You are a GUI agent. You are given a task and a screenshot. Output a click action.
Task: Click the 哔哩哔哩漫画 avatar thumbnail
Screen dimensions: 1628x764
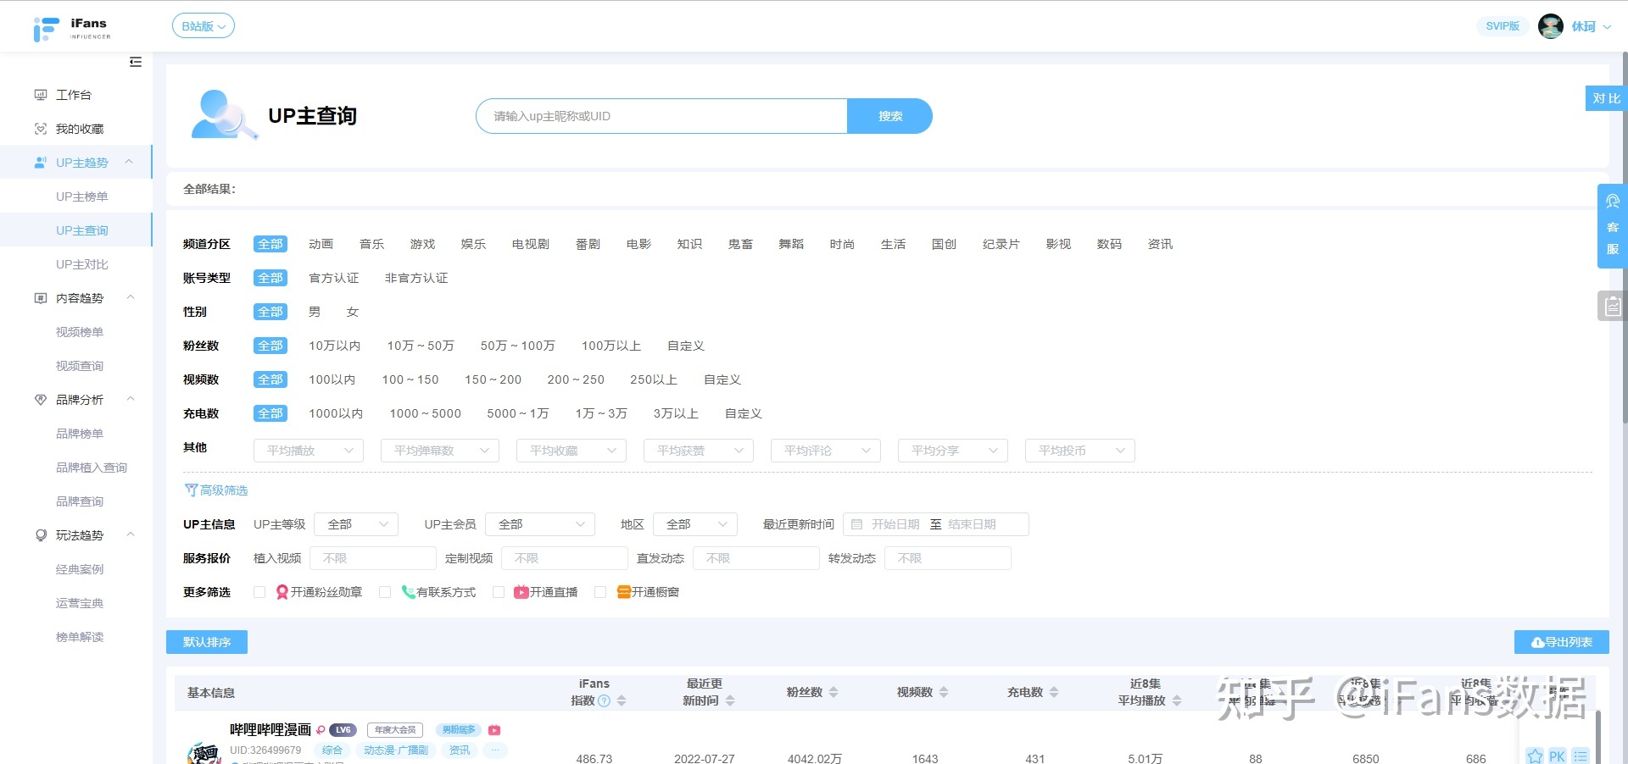point(204,751)
